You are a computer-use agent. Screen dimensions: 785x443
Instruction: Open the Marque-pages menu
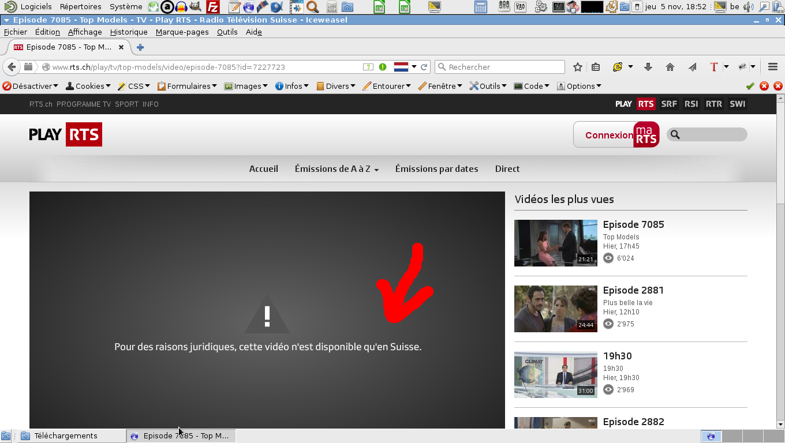click(x=182, y=32)
